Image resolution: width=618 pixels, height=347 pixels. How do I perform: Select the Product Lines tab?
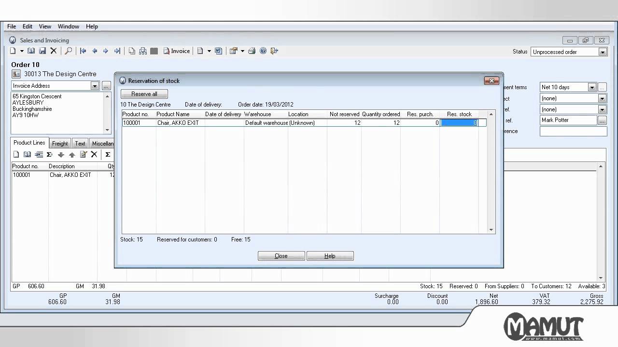click(29, 143)
